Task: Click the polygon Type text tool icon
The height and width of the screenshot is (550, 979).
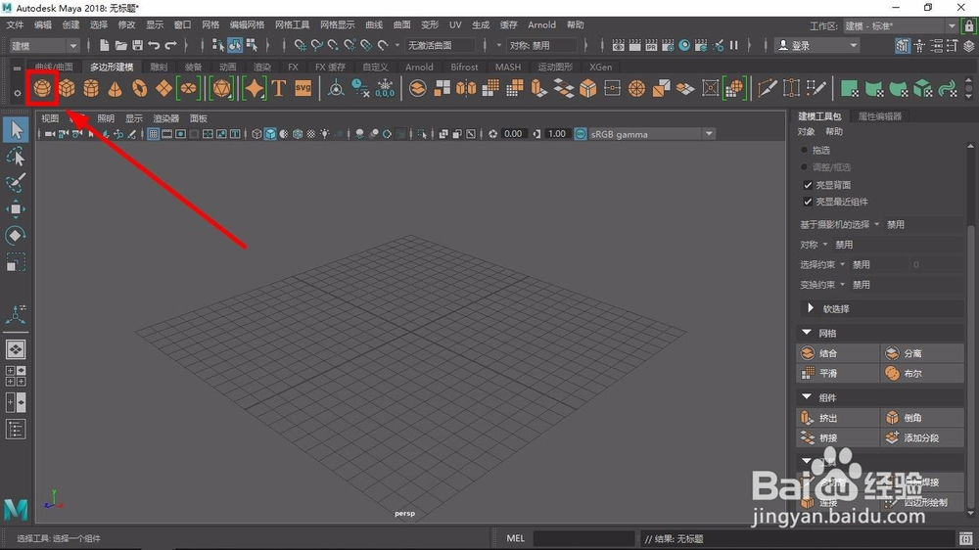Action: pos(278,88)
